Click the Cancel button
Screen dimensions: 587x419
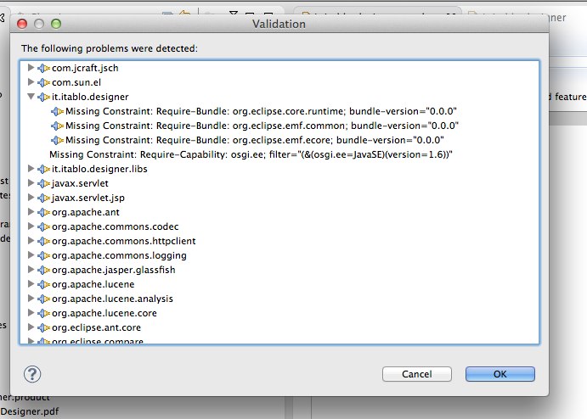pos(416,374)
